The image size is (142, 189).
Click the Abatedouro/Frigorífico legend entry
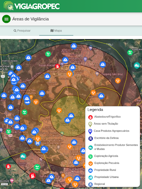coord(104,117)
